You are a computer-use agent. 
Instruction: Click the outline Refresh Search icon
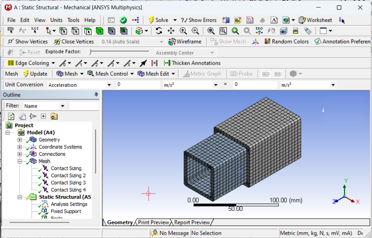pyautogui.click(x=11, y=116)
